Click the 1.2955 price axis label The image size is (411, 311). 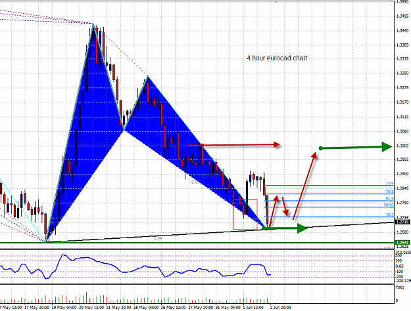coord(402,159)
